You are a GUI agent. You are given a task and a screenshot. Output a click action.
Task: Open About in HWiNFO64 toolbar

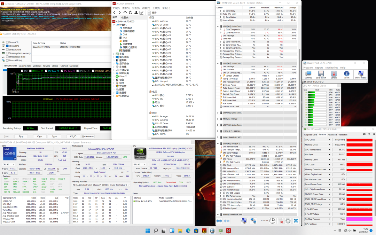pyautogui.click(x=346, y=75)
